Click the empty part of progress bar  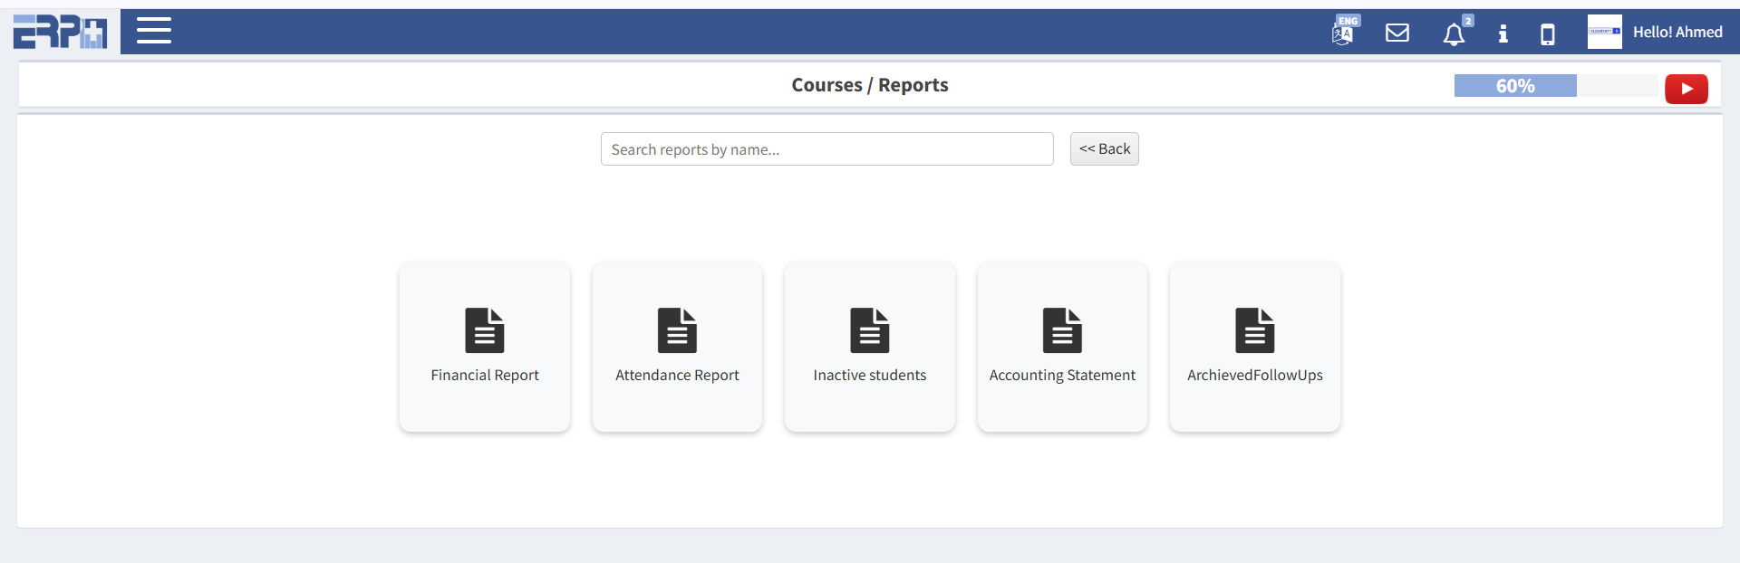pos(1617,86)
